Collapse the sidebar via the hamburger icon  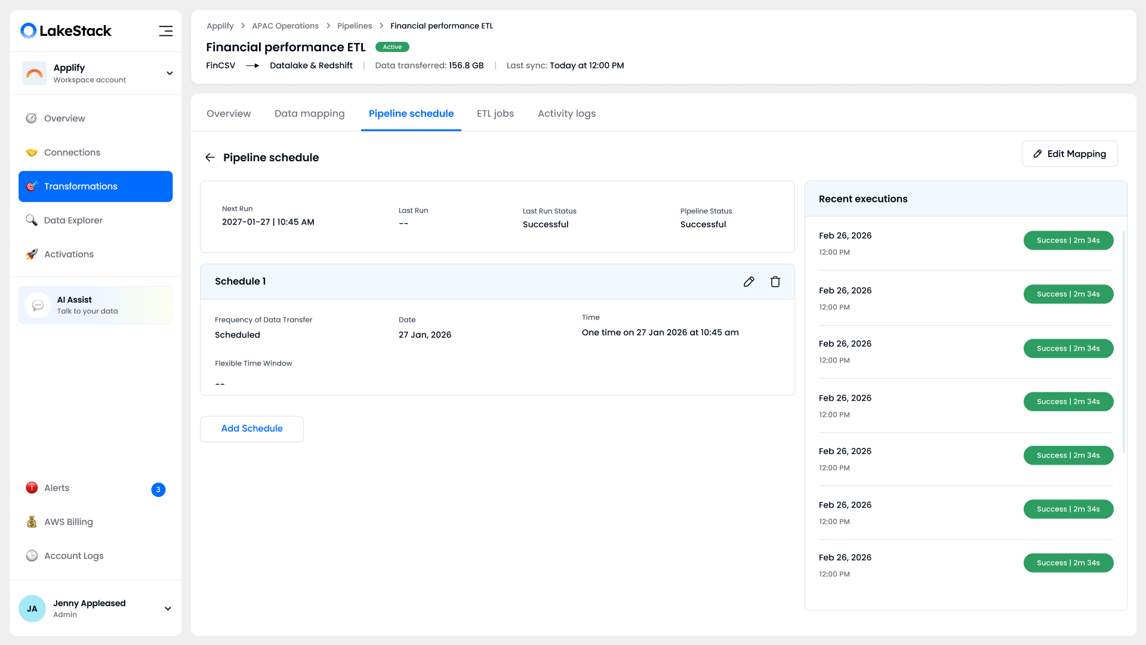[x=165, y=31]
